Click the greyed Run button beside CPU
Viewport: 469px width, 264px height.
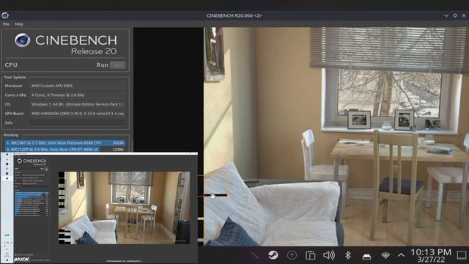click(x=117, y=65)
